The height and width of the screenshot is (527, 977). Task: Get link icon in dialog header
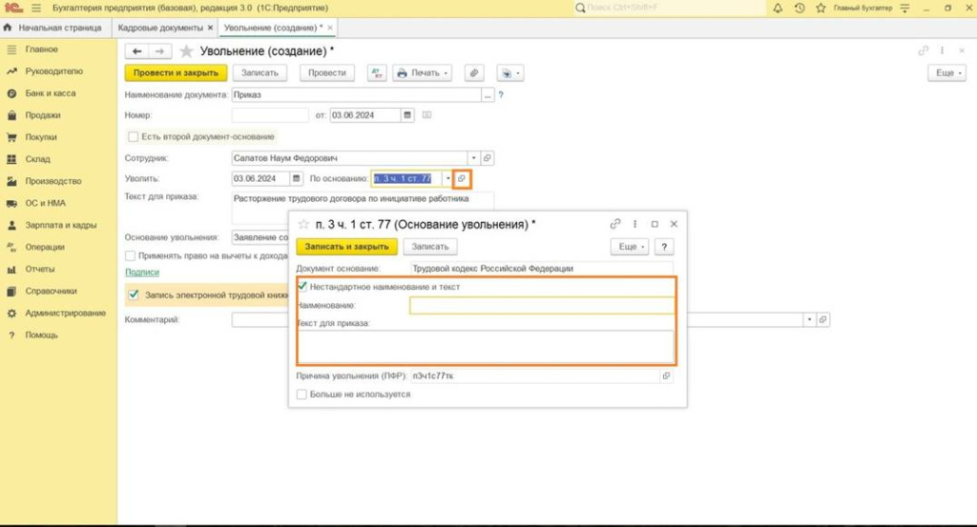click(x=615, y=224)
